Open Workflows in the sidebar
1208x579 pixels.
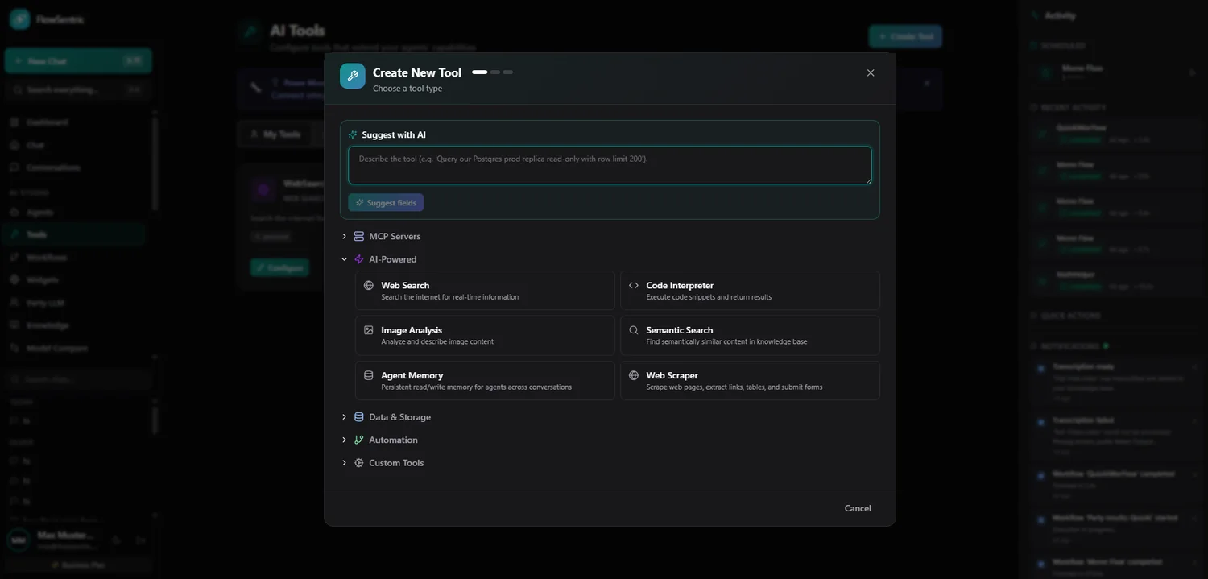(x=74, y=258)
